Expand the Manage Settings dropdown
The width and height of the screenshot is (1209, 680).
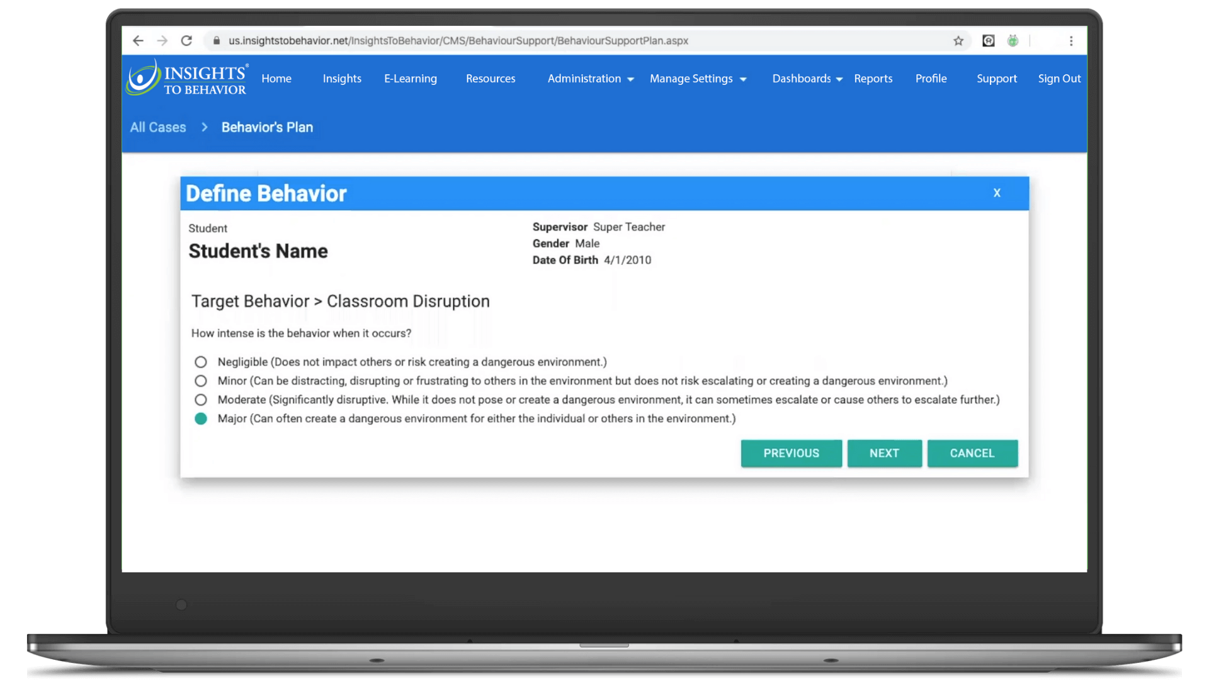click(x=698, y=79)
